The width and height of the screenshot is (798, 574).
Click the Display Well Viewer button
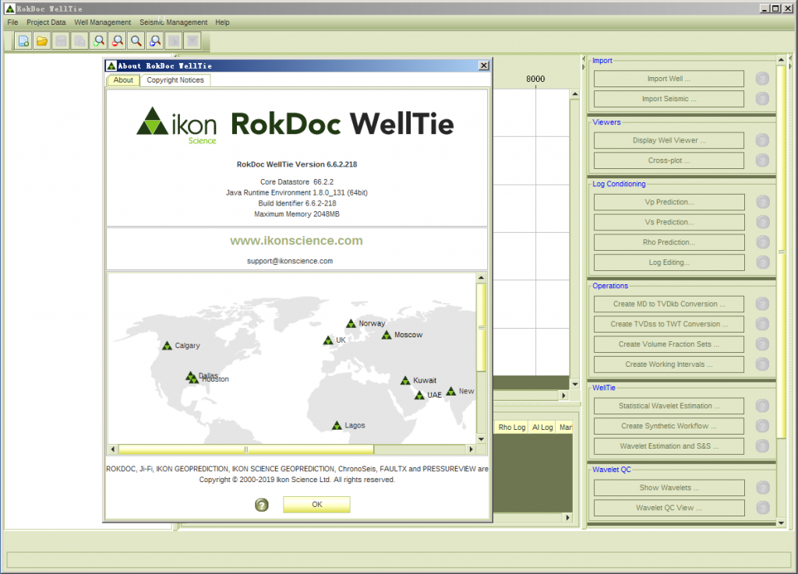(x=669, y=140)
